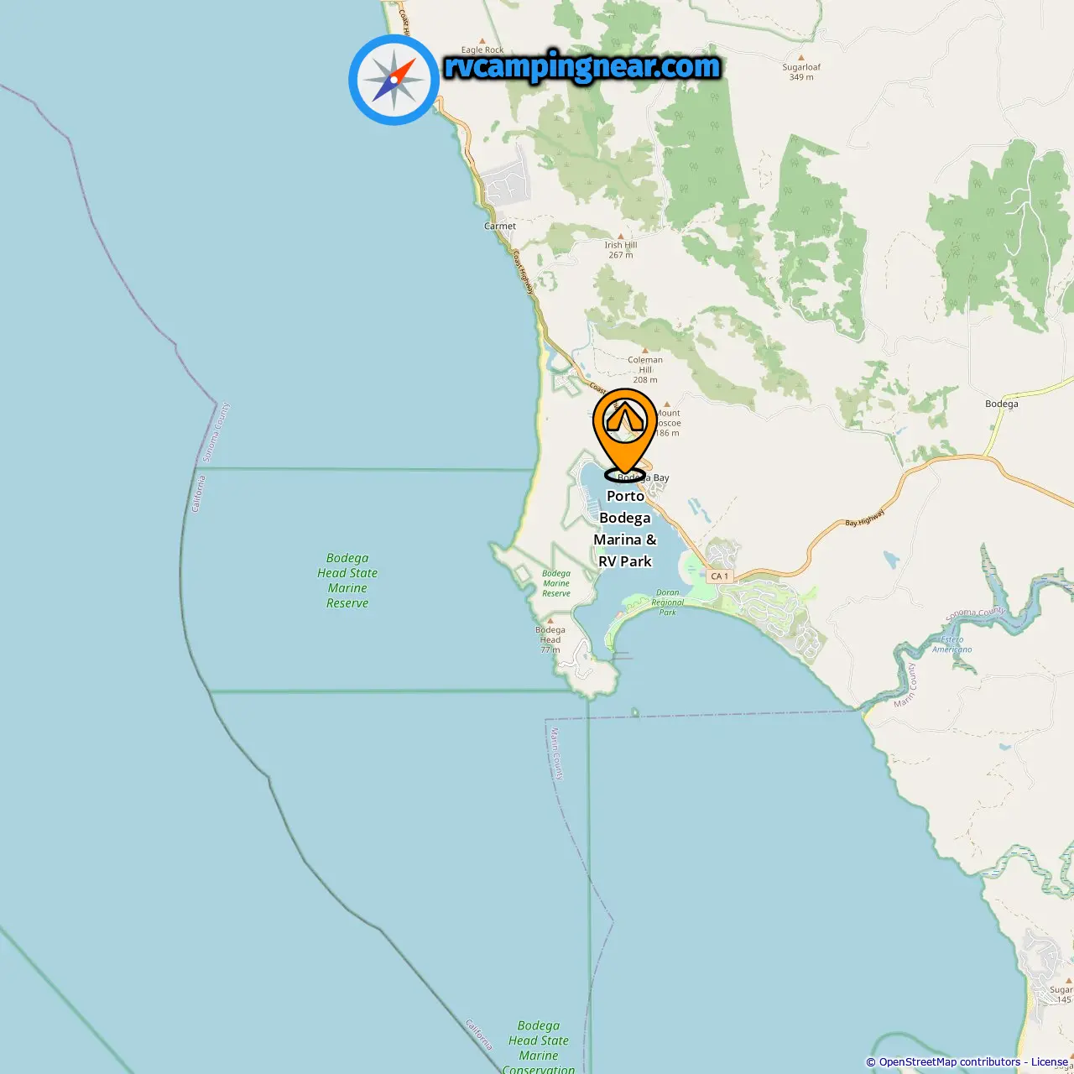This screenshot has height=1074, width=1074.
Task: Click the blue compass logo icon
Action: (x=394, y=80)
